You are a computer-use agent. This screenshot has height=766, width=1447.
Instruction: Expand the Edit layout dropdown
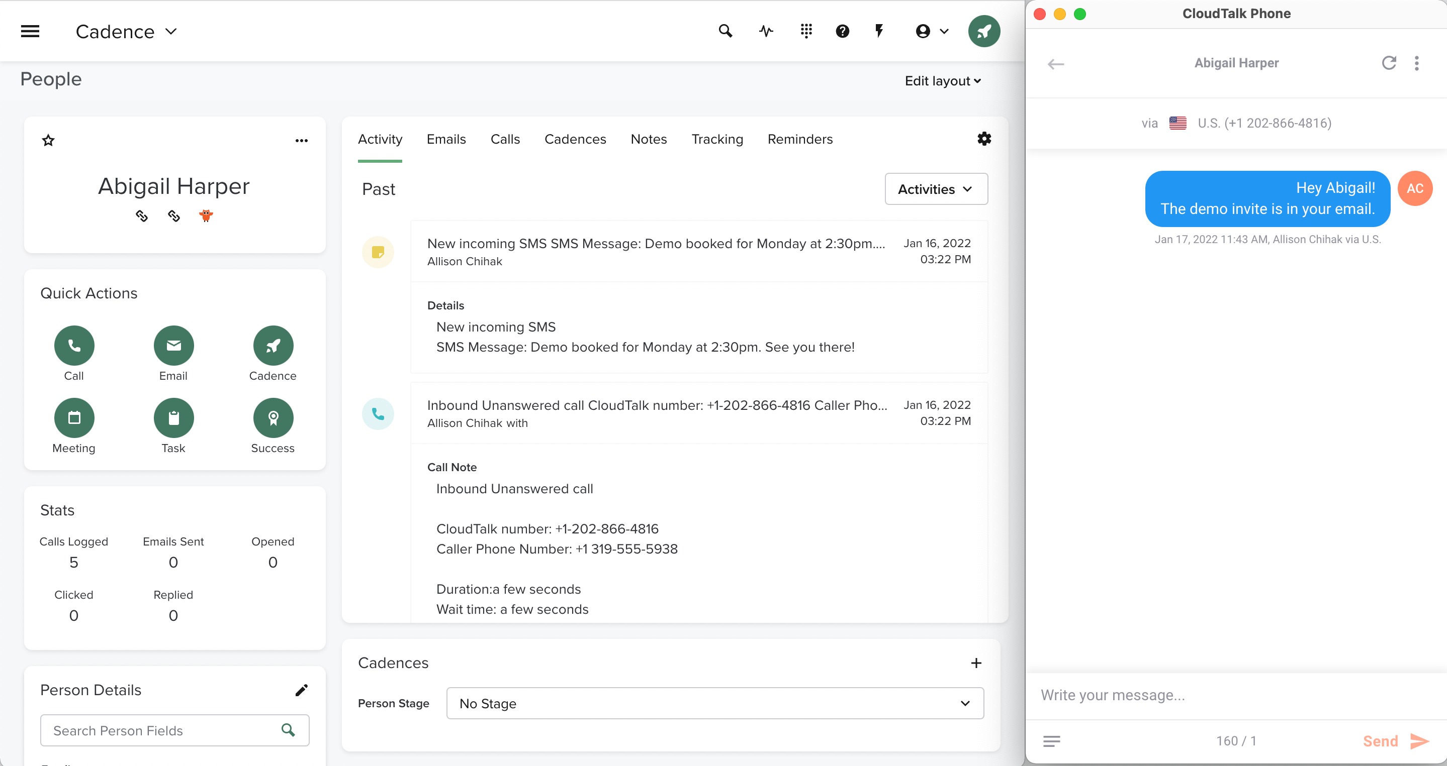[943, 81]
